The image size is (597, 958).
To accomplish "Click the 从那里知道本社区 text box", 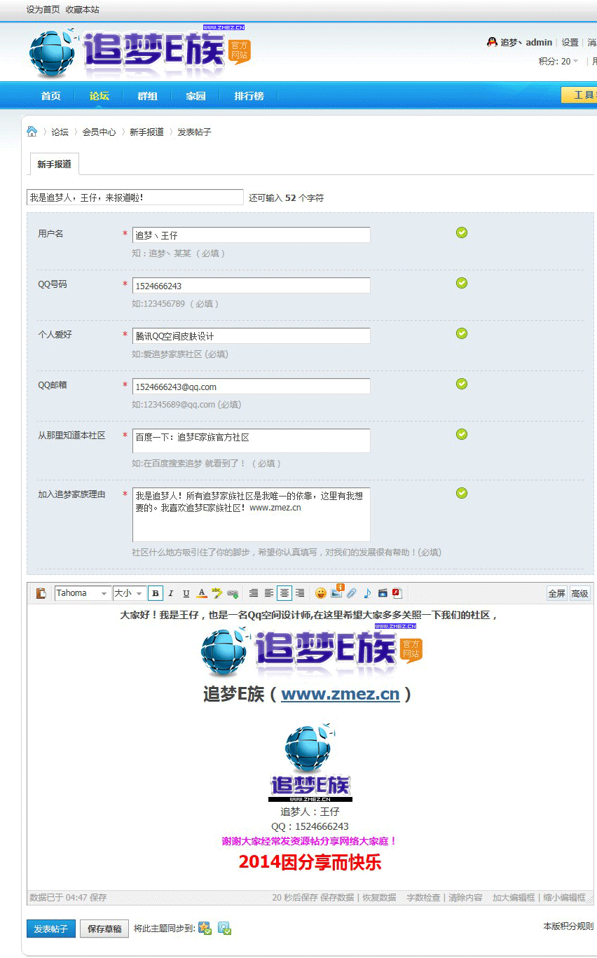I will [x=251, y=440].
